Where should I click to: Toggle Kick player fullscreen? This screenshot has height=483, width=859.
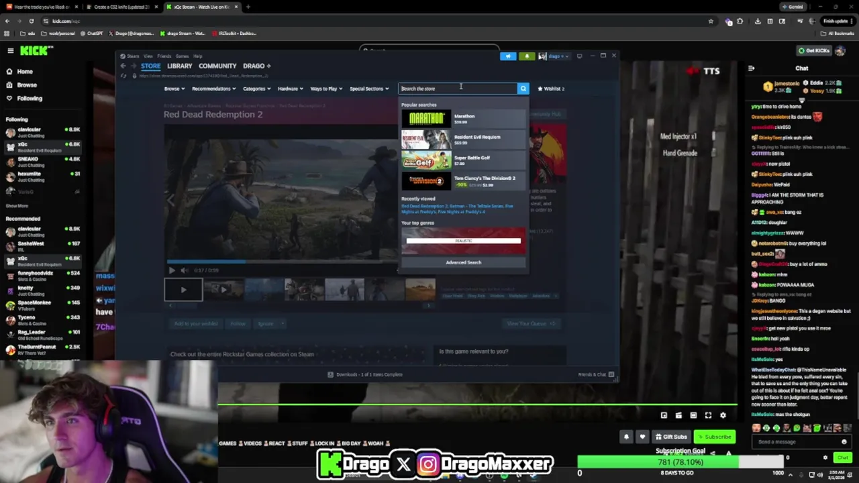click(708, 415)
